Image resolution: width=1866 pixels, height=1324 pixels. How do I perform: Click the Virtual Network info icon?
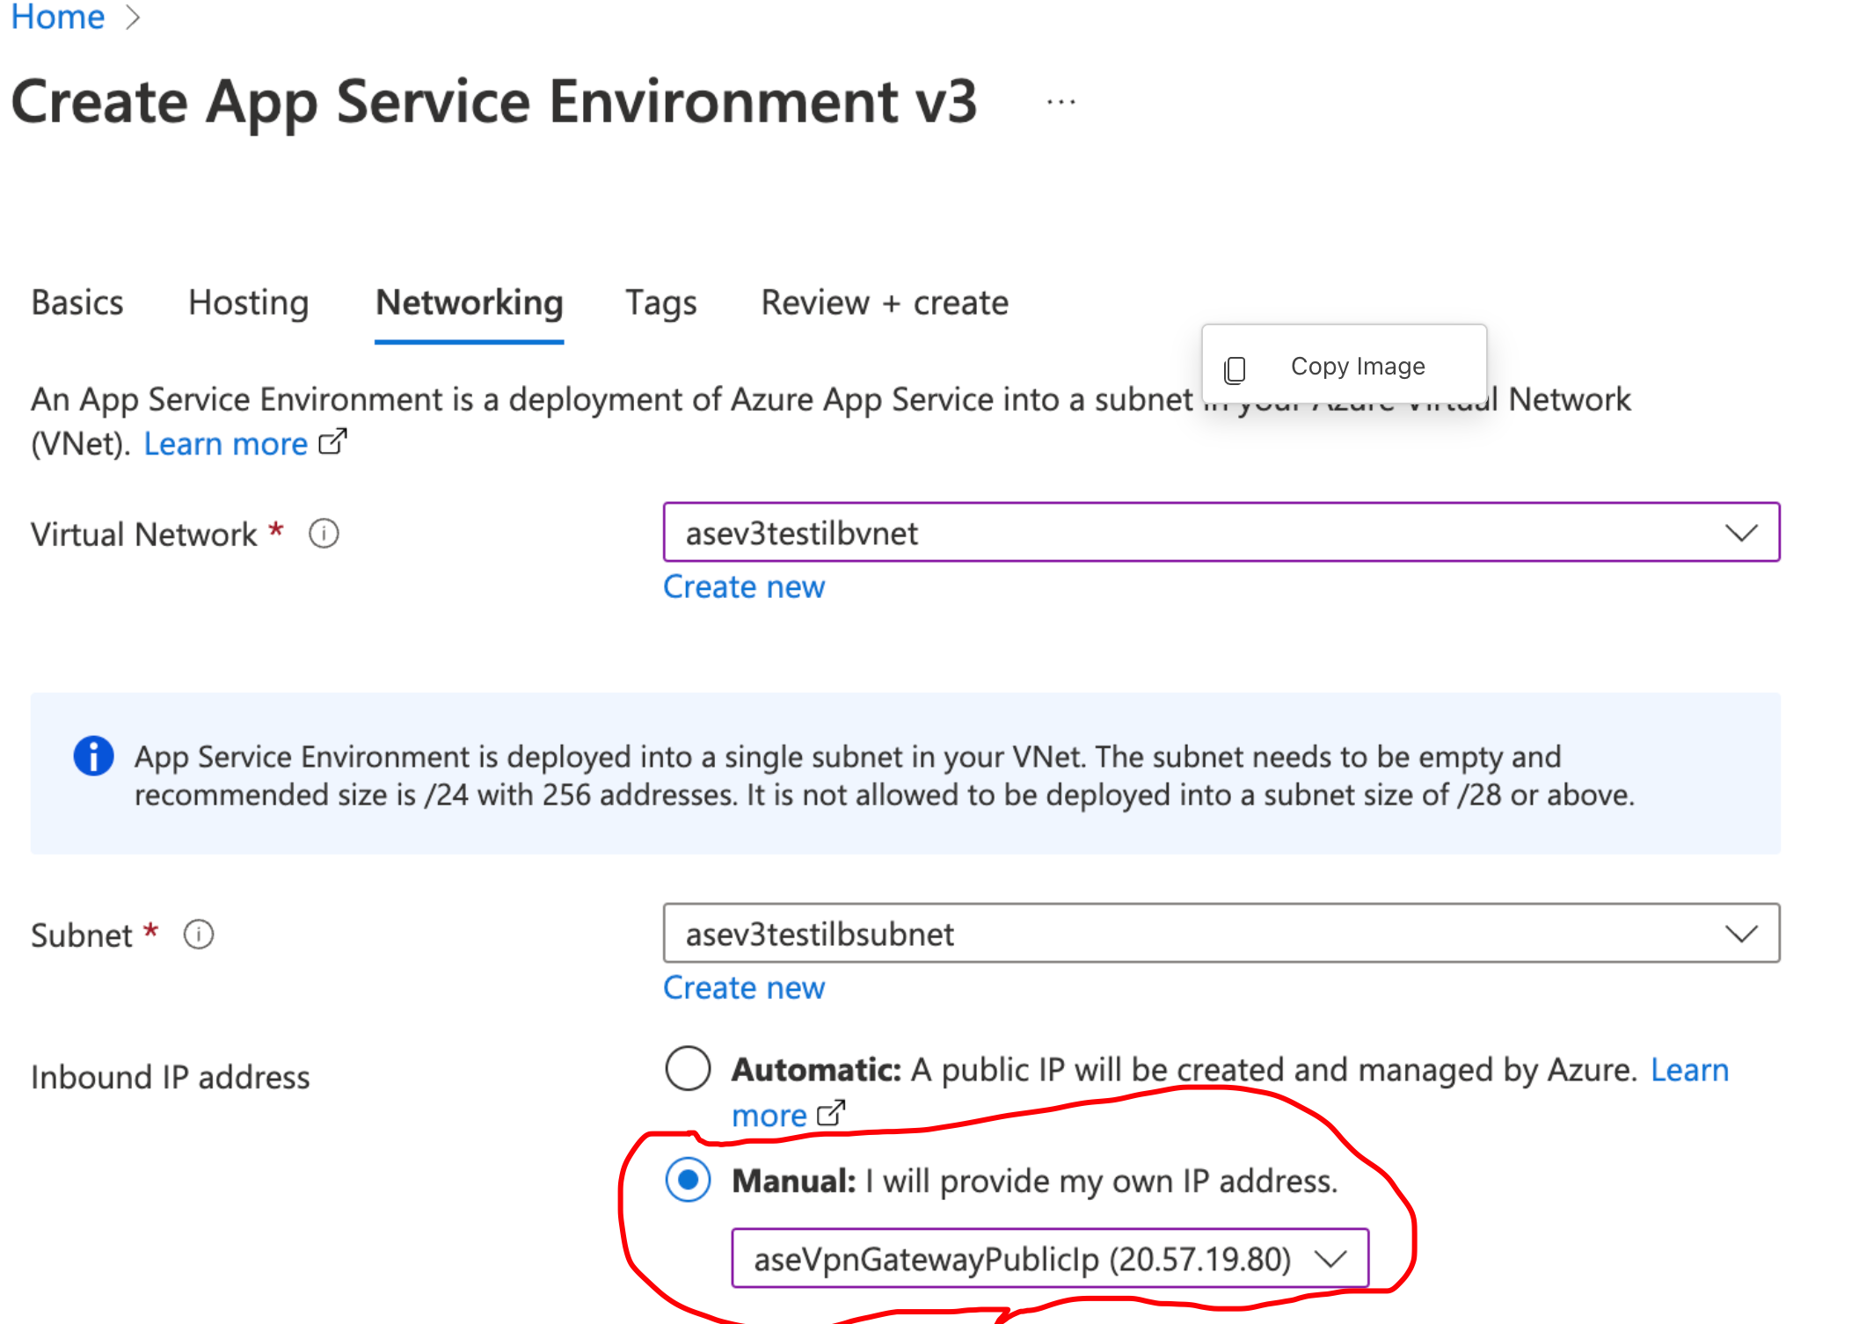(324, 534)
